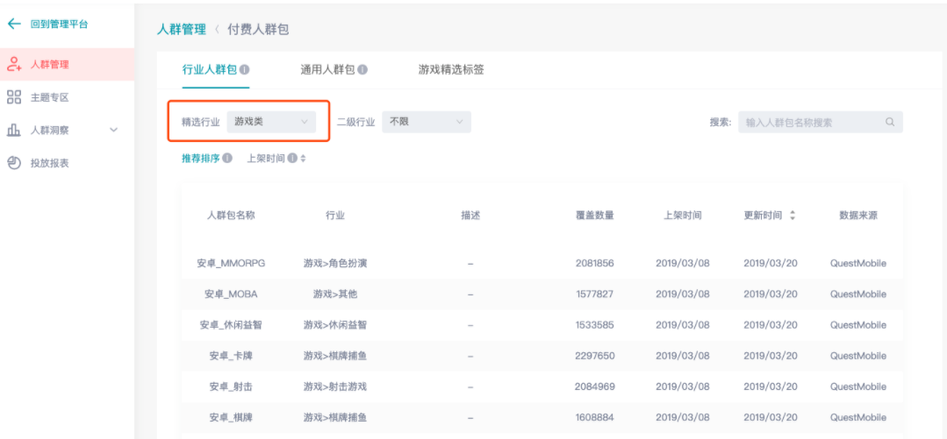This screenshot has height=439, width=947.
Task: Click the search magnifier icon
Action: click(890, 122)
